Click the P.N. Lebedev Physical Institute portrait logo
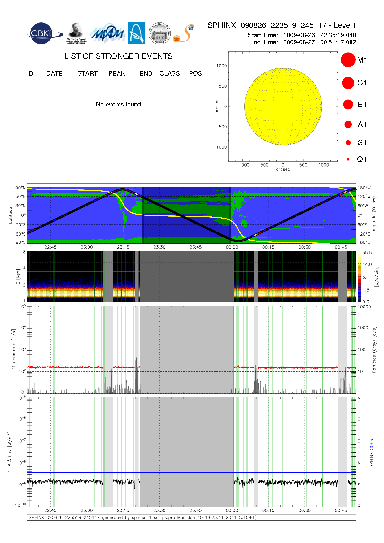This screenshot has width=384, height=543. [76, 33]
